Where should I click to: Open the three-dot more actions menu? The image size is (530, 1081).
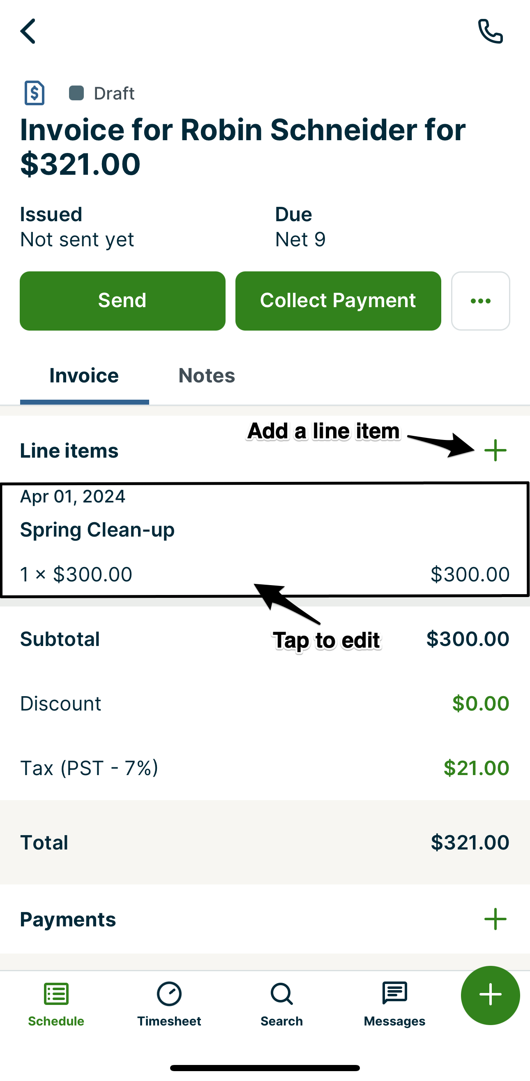(480, 301)
